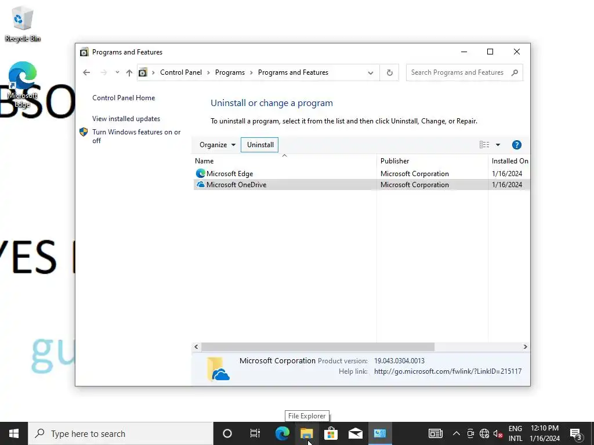Click the muted volume tray icon
Screen dimensions: 594x445
498,433
